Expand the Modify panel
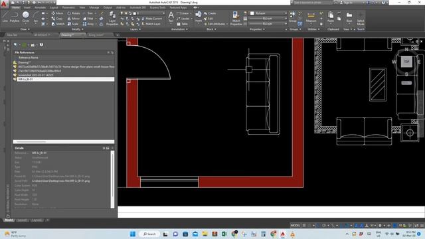This screenshot has width=425, height=239. pos(77,29)
